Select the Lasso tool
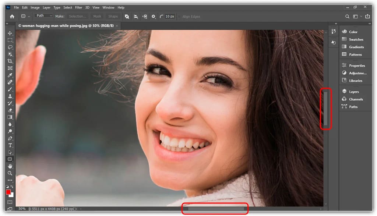 pos(10,47)
